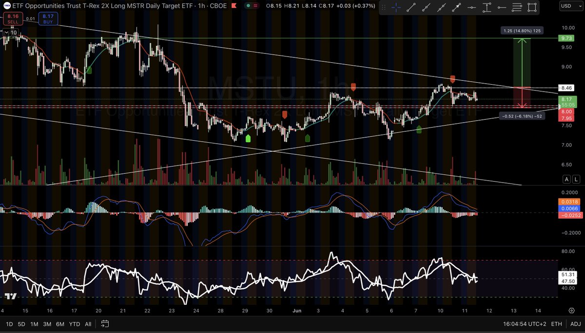Toggle the market status indicator pill
The width and height of the screenshot is (585, 333).
[252, 6]
